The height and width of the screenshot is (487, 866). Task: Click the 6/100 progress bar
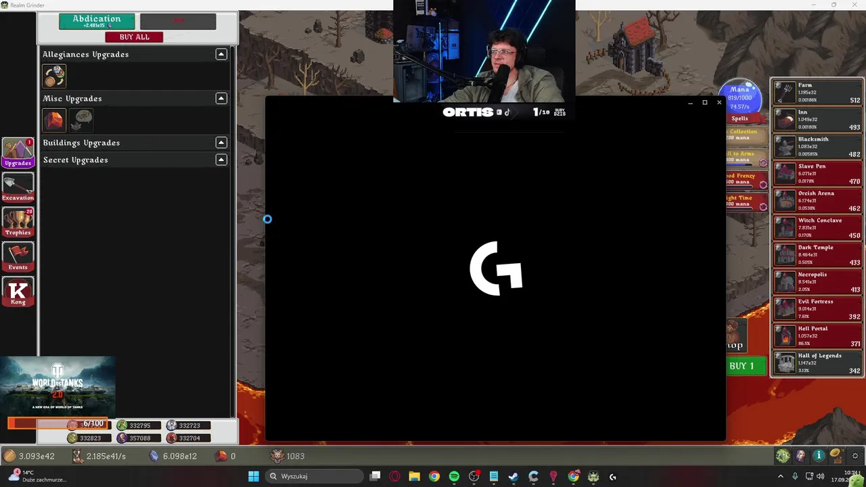(x=58, y=424)
